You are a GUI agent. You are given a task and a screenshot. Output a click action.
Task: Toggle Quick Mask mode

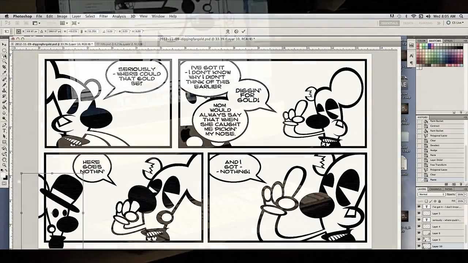4,183
